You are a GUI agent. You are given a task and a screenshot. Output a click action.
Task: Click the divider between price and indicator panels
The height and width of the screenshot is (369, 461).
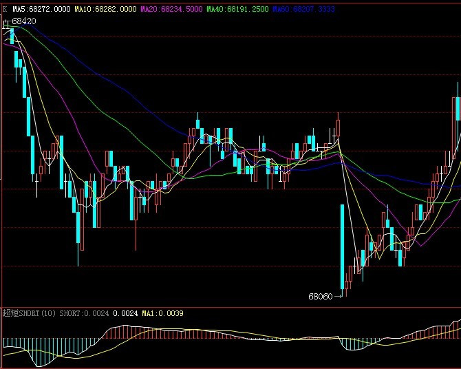231,307
